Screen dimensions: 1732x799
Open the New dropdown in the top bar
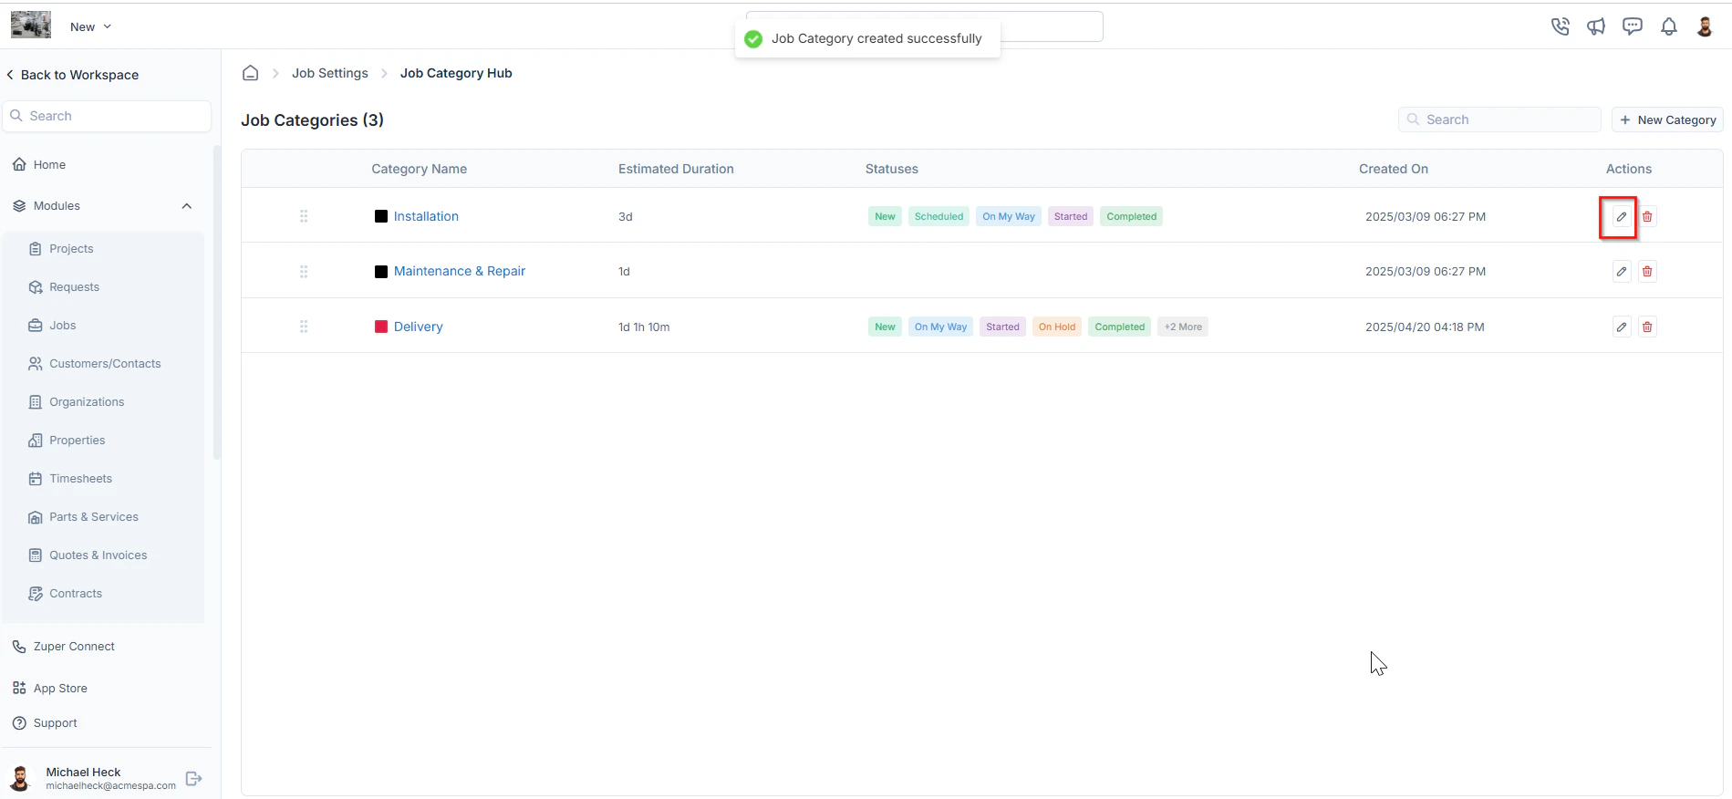pos(90,26)
